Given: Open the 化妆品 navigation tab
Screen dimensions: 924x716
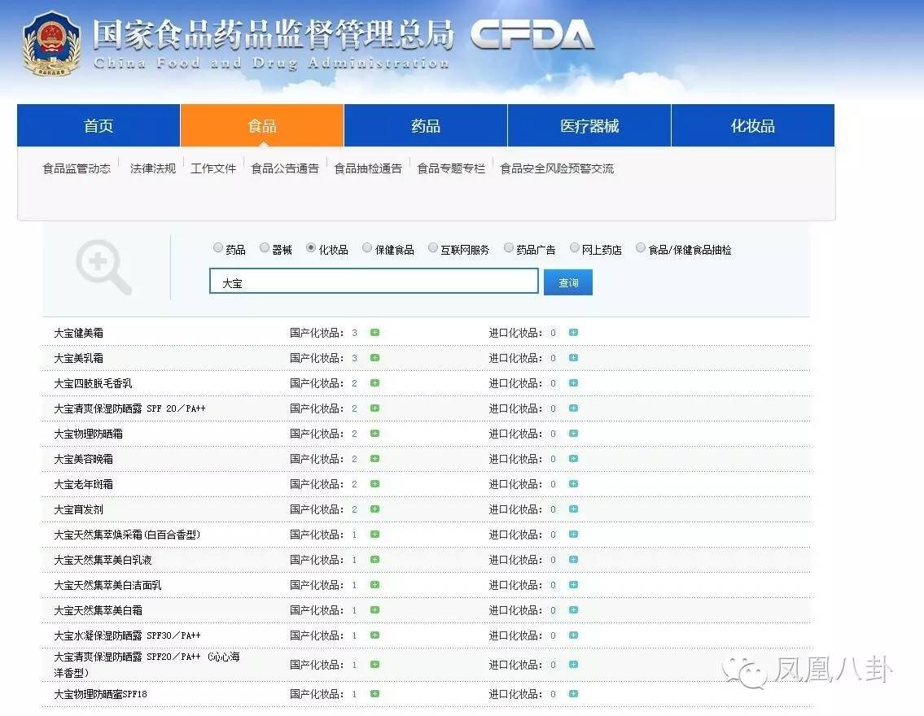Looking at the screenshot, I should pyautogui.click(x=753, y=125).
